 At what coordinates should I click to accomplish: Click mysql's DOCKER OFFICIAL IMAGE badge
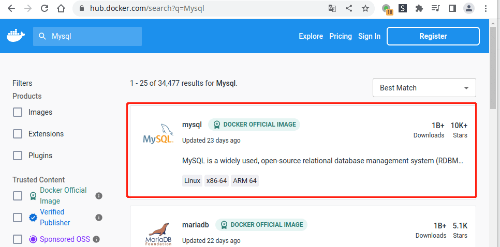click(254, 125)
